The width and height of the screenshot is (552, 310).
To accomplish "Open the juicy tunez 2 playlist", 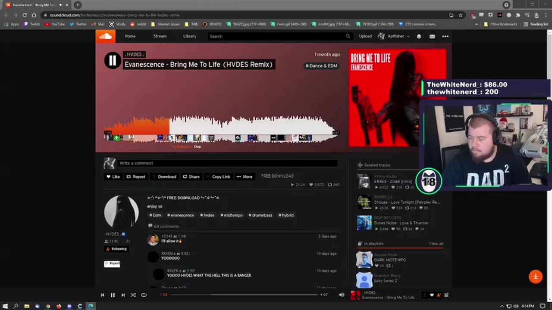I will (386, 280).
